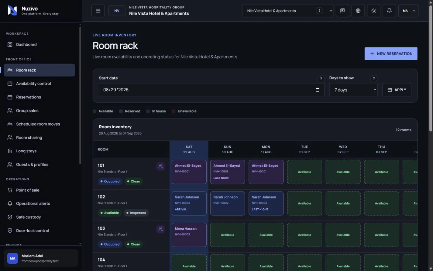
Task: Open Ahmed El-Sayed booking on Sat 29 Aug
Action: pos(189,172)
